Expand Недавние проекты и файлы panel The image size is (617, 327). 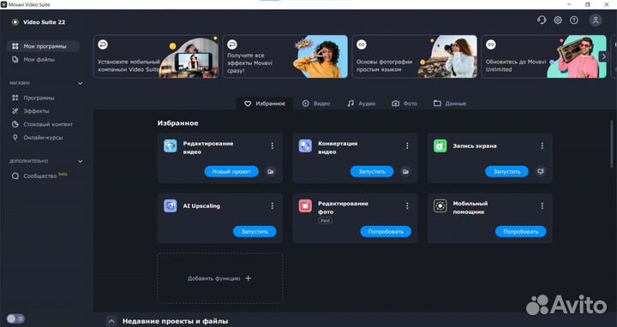111,321
